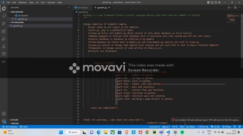The image size is (243, 136).
Task: Open the bar-chart icon in activity bar
Action: (4, 62)
